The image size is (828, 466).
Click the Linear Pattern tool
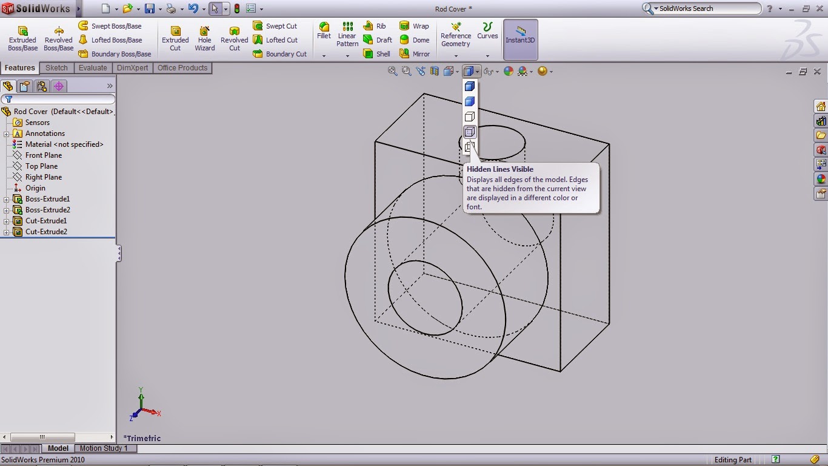(x=347, y=35)
